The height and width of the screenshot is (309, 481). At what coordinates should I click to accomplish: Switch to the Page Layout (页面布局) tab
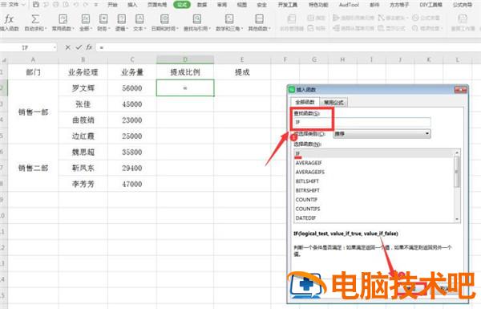pyautogui.click(x=157, y=5)
